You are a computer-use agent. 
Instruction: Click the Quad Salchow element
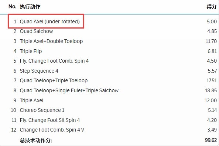tap(36, 31)
